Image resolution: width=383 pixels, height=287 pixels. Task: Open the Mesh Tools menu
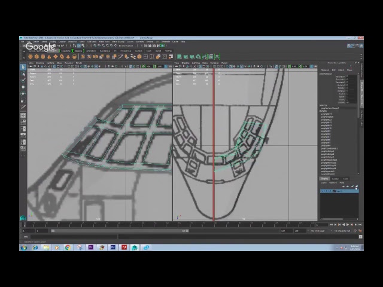coord(105,42)
